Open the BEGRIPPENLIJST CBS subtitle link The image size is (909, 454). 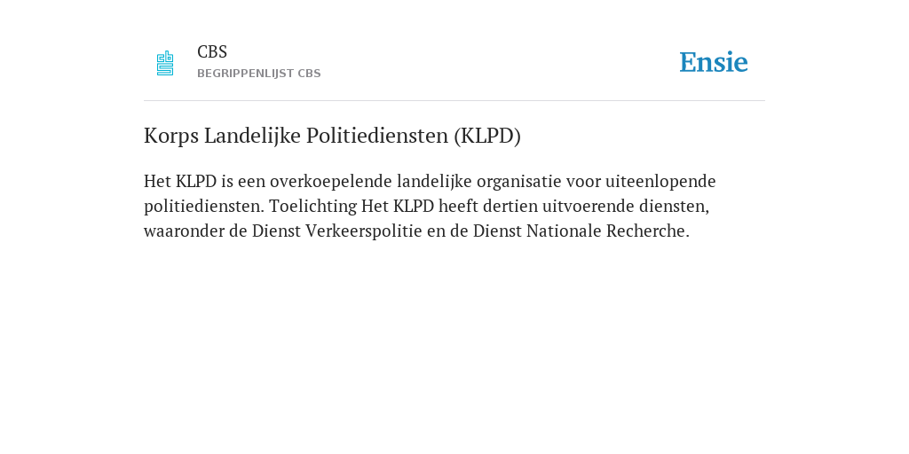pyautogui.click(x=259, y=74)
